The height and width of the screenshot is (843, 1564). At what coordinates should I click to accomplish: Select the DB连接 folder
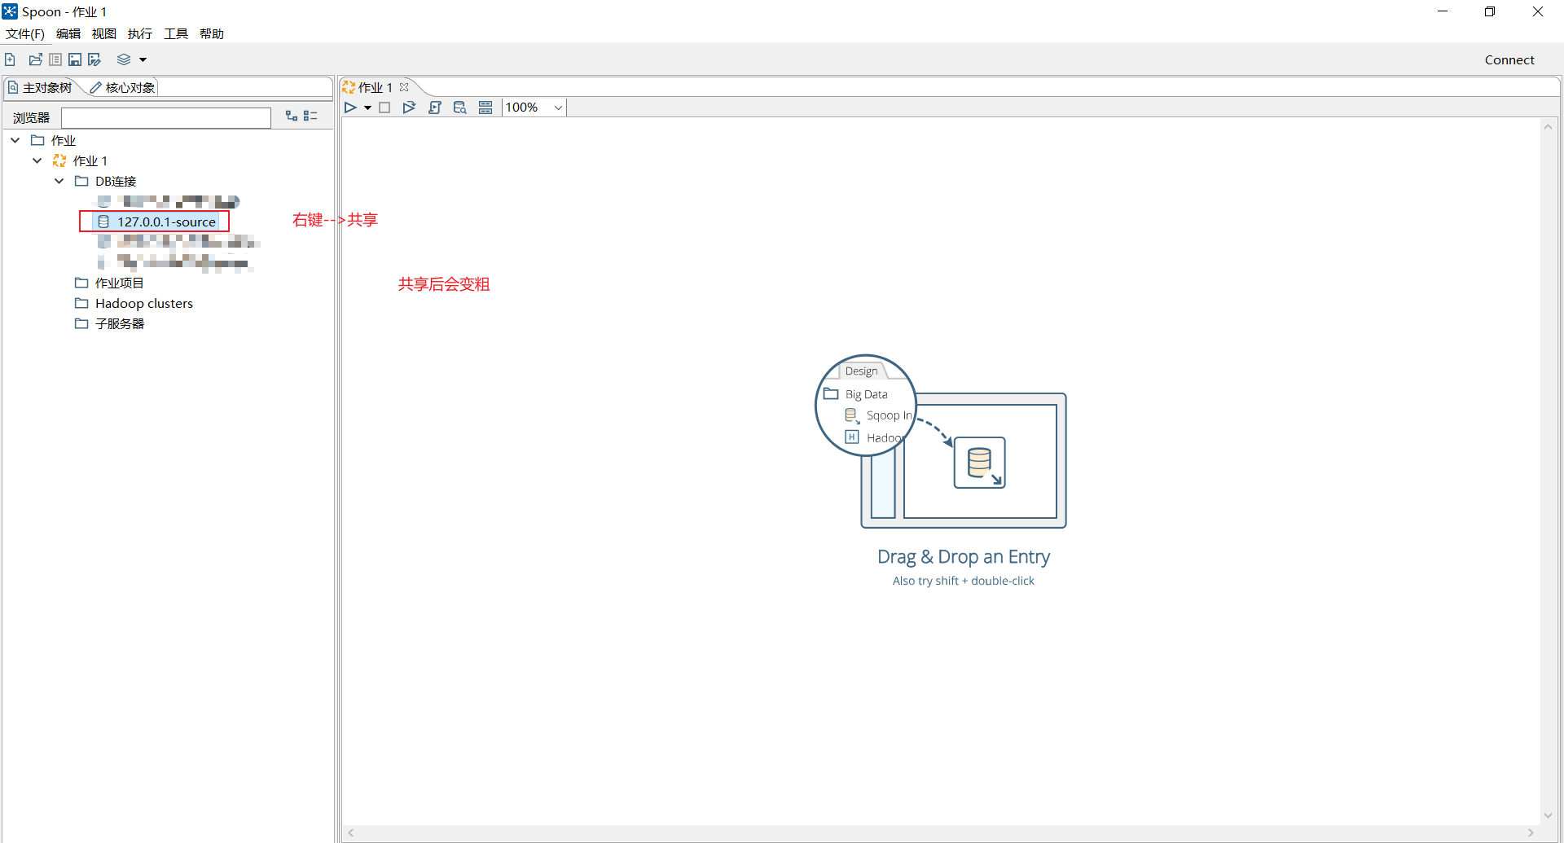click(116, 181)
